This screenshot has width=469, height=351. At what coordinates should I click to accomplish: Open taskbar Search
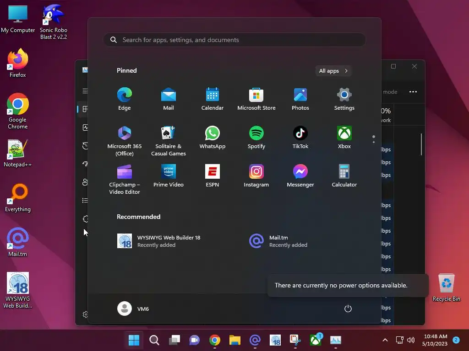[x=154, y=340]
